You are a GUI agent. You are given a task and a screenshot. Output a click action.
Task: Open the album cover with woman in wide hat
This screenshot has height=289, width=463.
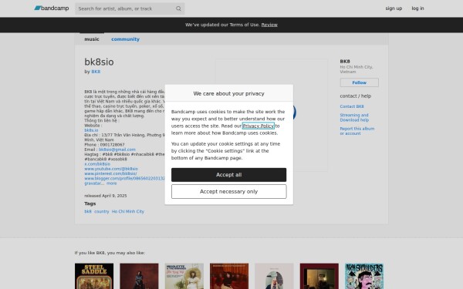(184, 276)
